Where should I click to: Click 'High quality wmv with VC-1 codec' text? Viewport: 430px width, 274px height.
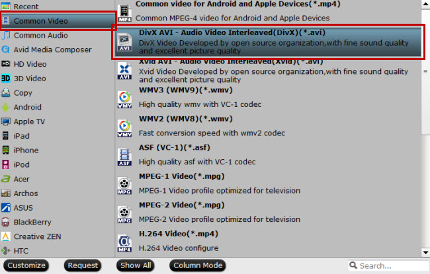coord(200,104)
